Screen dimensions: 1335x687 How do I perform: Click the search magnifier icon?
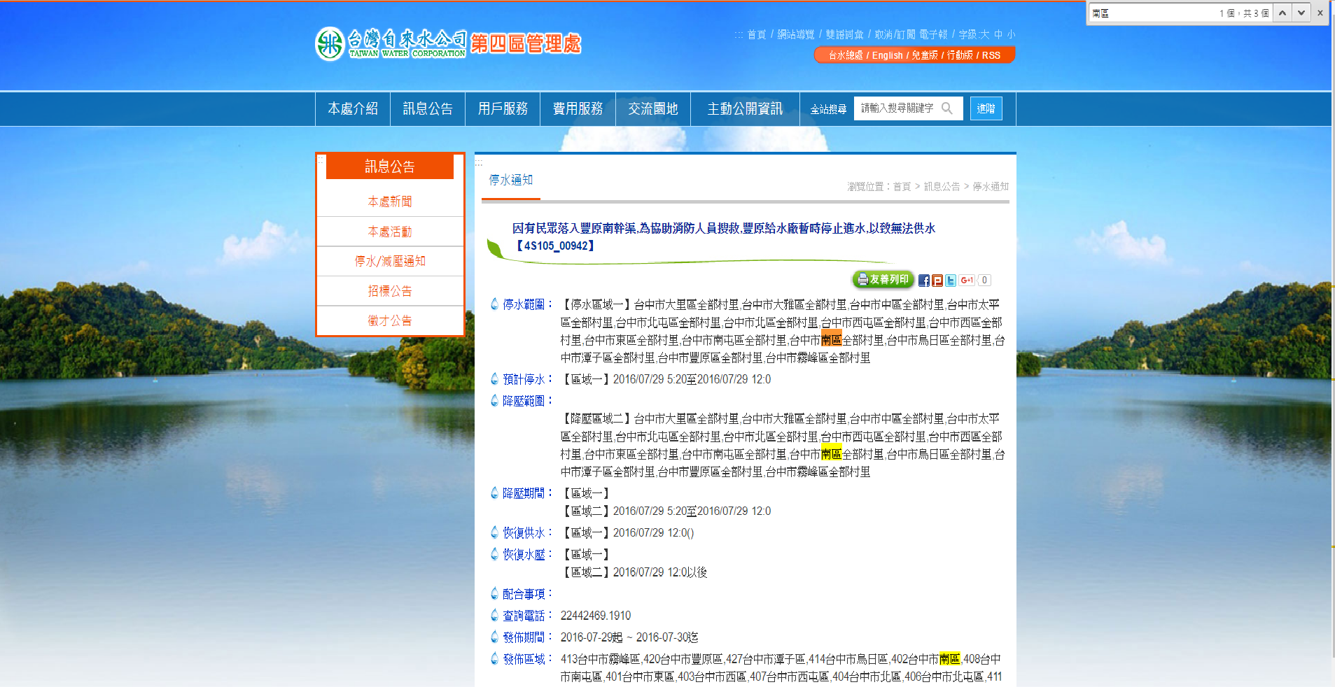click(x=947, y=108)
